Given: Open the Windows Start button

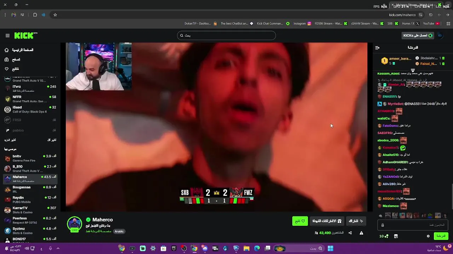Looking at the screenshot, I should click(x=330, y=249).
